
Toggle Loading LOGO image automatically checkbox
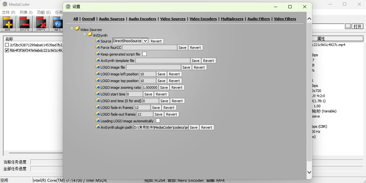pos(158,121)
